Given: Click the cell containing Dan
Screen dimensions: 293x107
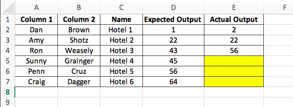Looking at the screenshot, I should (36, 30).
